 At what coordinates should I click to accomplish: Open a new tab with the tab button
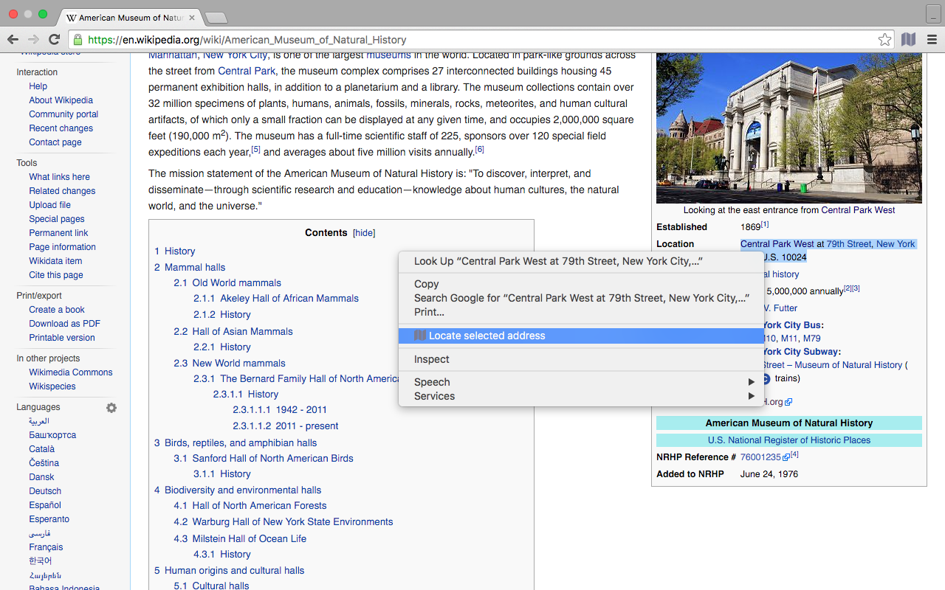tap(216, 18)
